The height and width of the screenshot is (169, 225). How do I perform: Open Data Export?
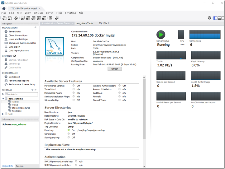point(14,47)
